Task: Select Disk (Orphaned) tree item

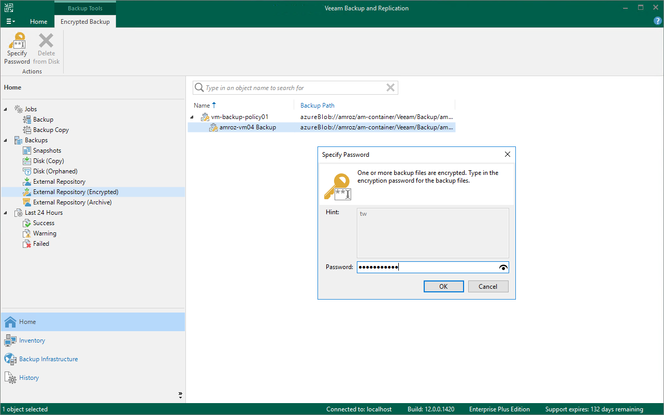Action: [55, 171]
